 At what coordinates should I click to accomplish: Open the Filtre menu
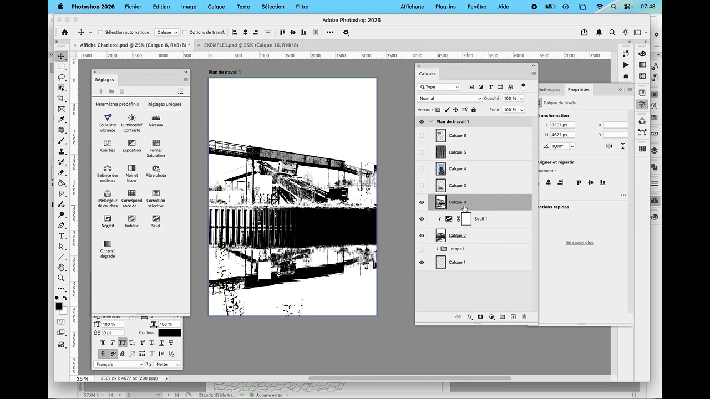pyautogui.click(x=302, y=7)
